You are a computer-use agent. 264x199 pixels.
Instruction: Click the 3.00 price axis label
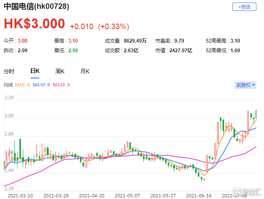pos(9,116)
